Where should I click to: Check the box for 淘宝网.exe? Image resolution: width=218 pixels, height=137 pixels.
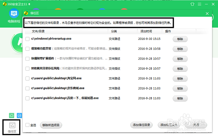point(27,79)
